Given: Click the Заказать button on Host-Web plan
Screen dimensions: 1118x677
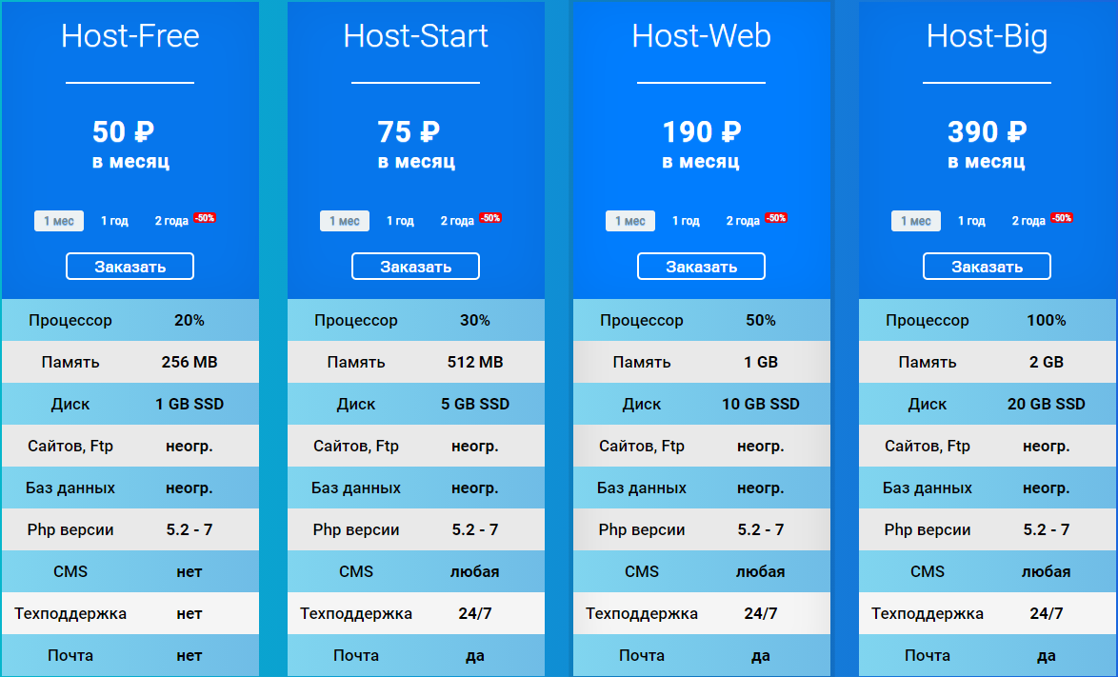Looking at the screenshot, I should (x=701, y=266).
